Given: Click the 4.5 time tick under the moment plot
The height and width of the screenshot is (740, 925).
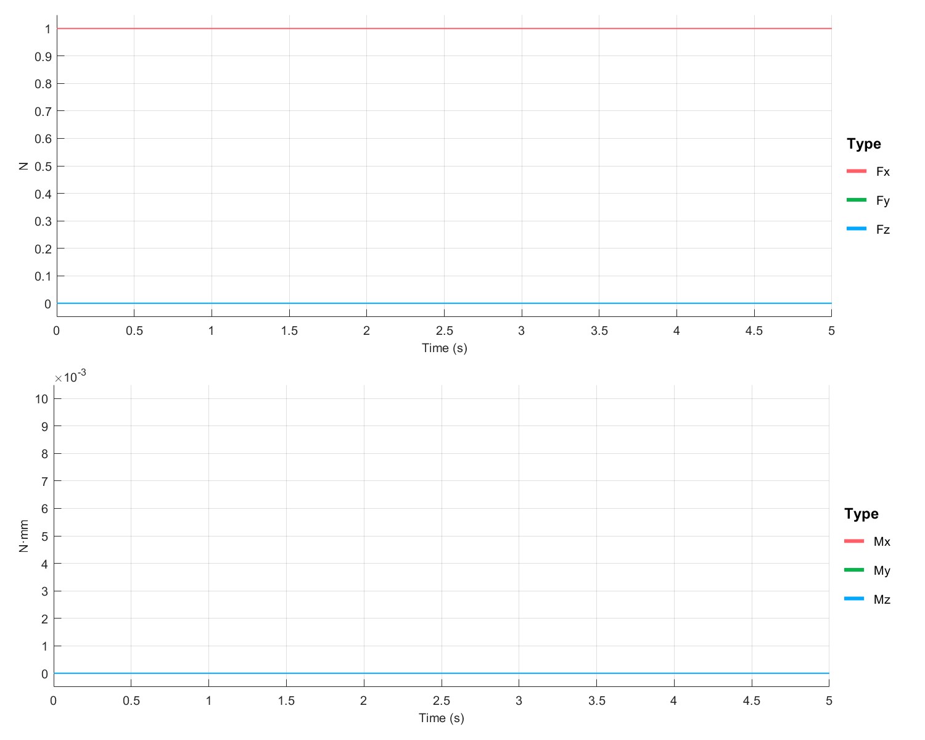Looking at the screenshot, I should pyautogui.click(x=751, y=701).
